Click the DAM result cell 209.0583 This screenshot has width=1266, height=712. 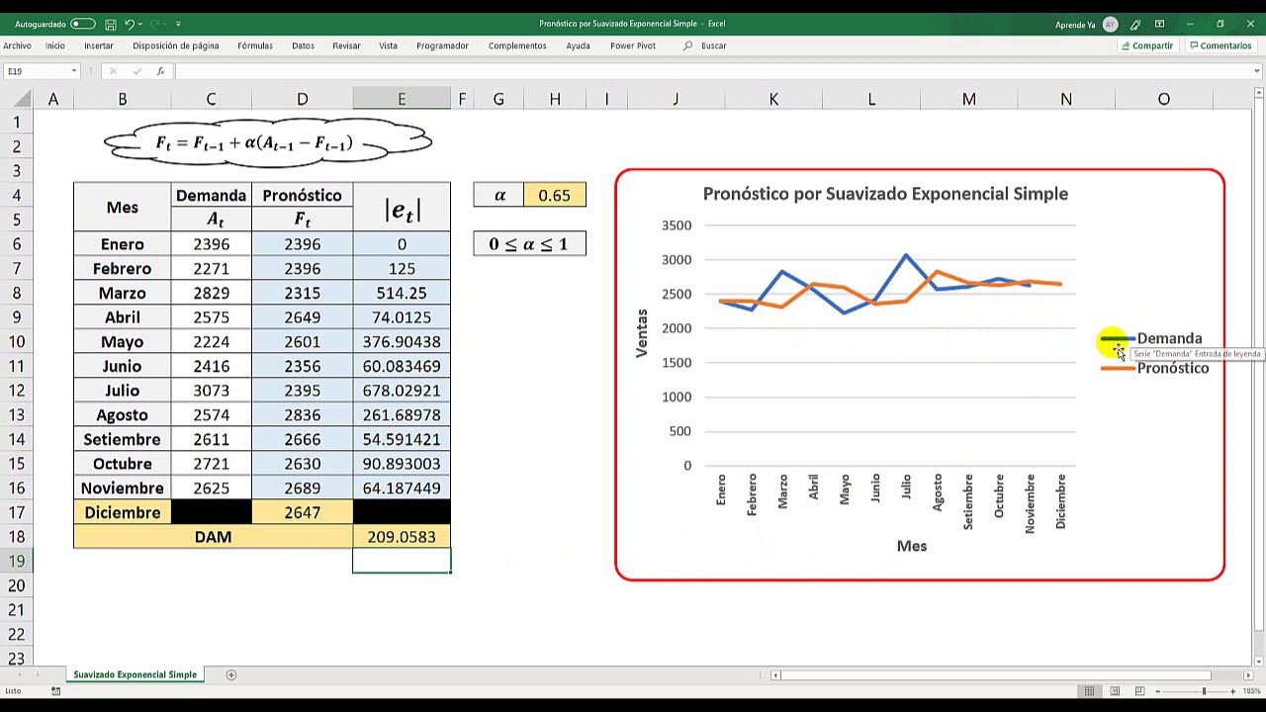click(x=402, y=537)
